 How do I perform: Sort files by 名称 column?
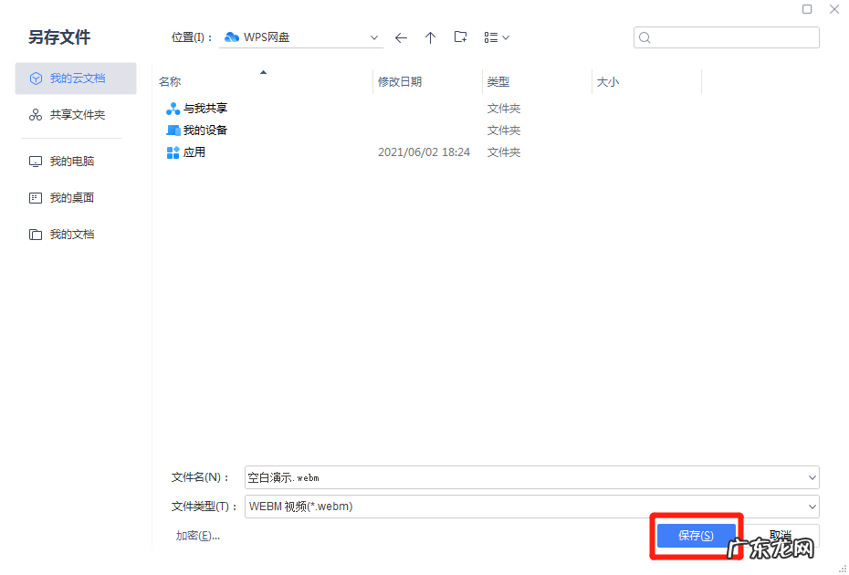pyautogui.click(x=171, y=82)
